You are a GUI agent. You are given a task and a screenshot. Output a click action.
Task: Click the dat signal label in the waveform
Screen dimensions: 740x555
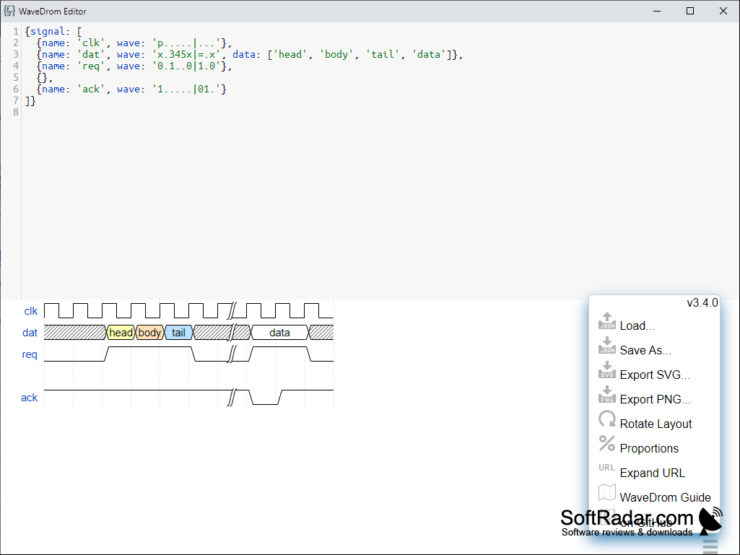30,333
